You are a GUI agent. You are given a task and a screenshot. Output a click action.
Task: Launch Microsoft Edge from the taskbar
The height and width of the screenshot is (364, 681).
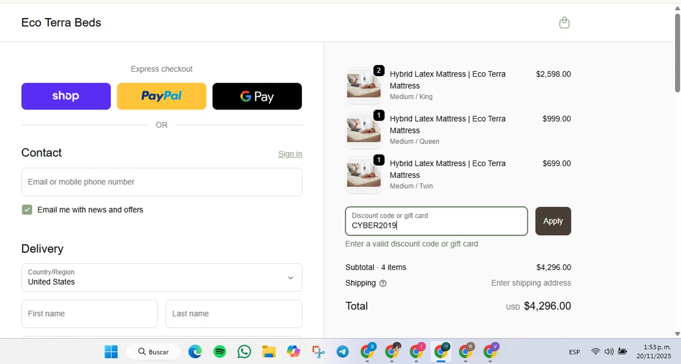(x=195, y=352)
